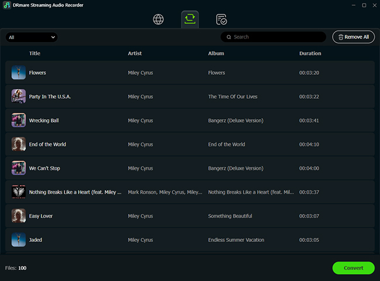Select the Jaded song thumbnail
380x281 pixels.
tap(19, 240)
